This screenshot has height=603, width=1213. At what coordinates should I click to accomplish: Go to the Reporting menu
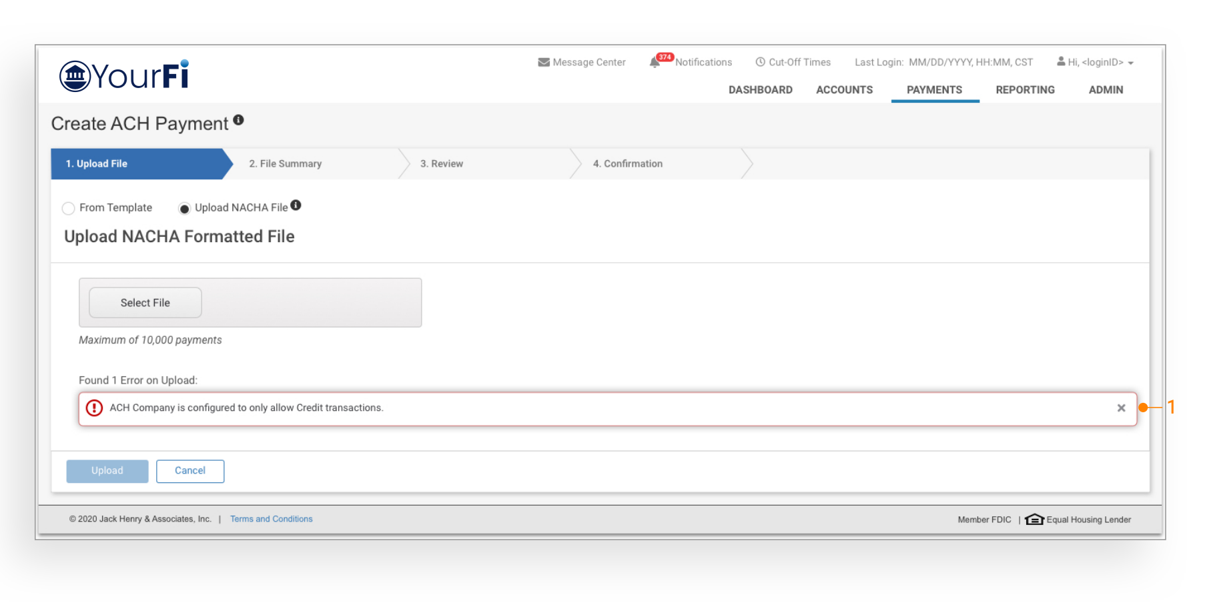point(1025,90)
